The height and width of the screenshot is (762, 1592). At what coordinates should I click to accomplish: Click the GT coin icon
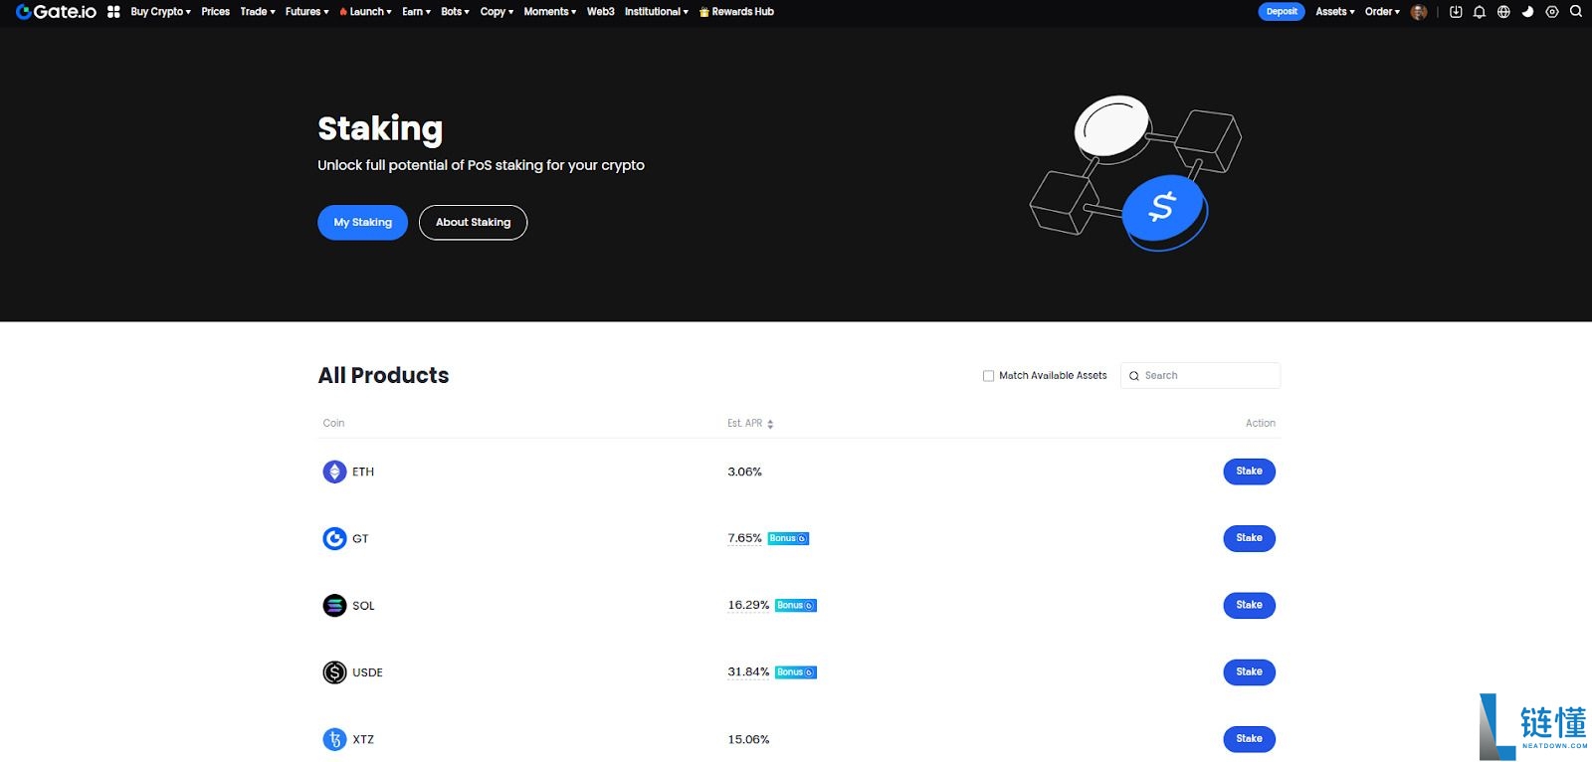click(x=334, y=538)
